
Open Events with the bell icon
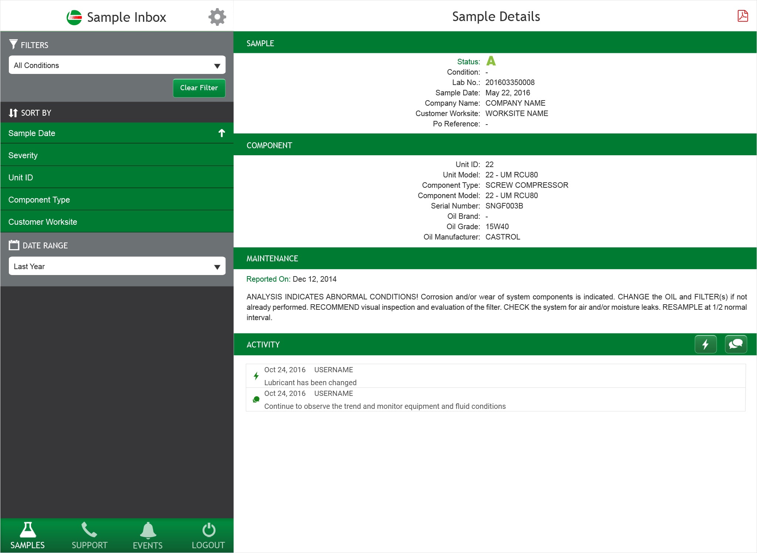coord(147,535)
